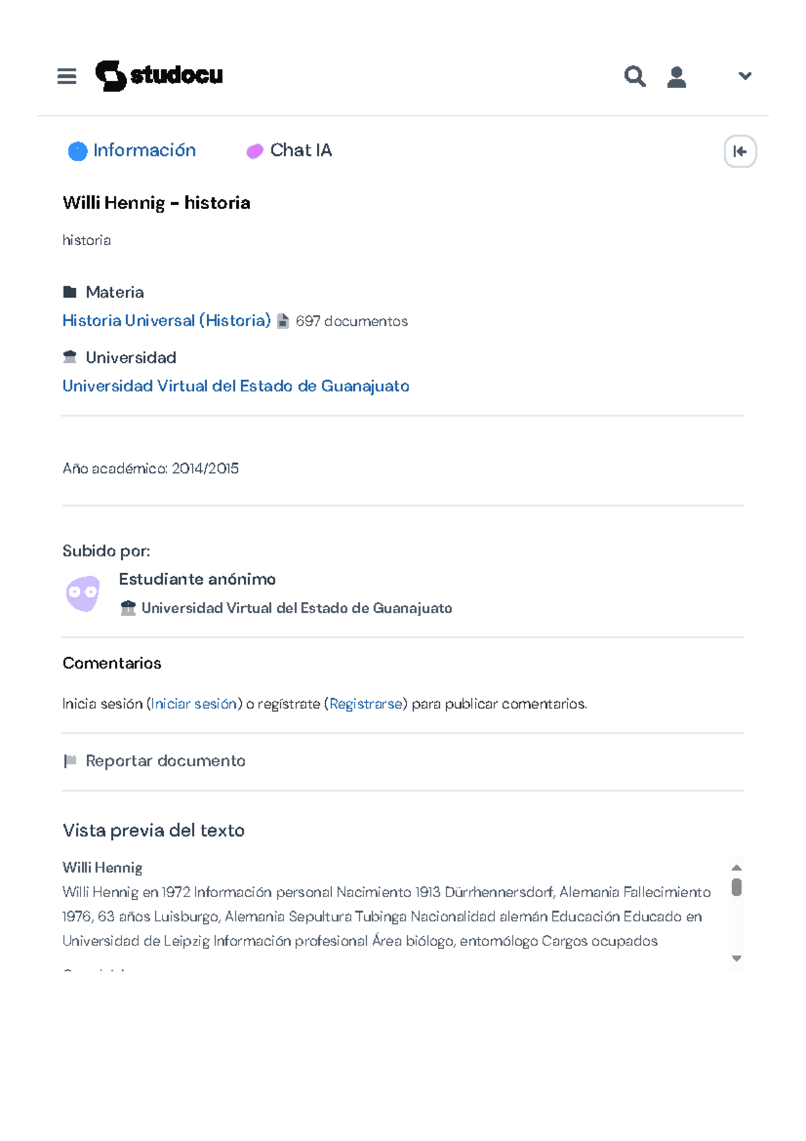
Task: Open Universidad Virtual del Estado de Guanajuato link
Action: click(236, 386)
